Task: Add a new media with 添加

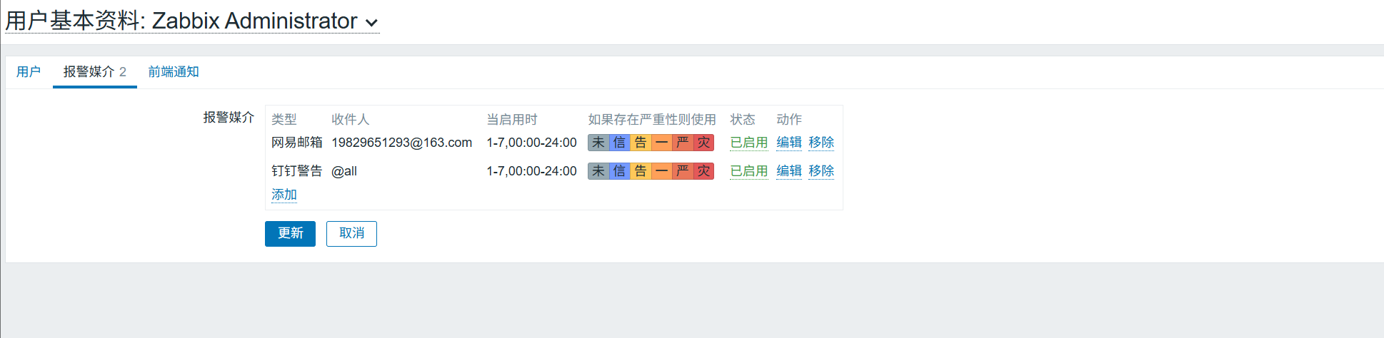Action: (284, 195)
